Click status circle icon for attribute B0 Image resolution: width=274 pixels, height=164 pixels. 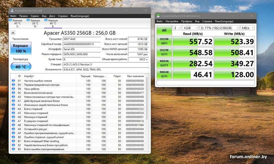[13, 137]
